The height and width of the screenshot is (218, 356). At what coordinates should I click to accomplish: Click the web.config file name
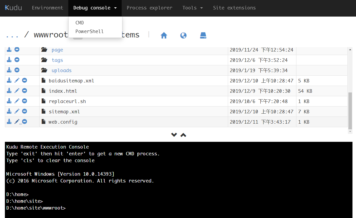[x=63, y=122]
